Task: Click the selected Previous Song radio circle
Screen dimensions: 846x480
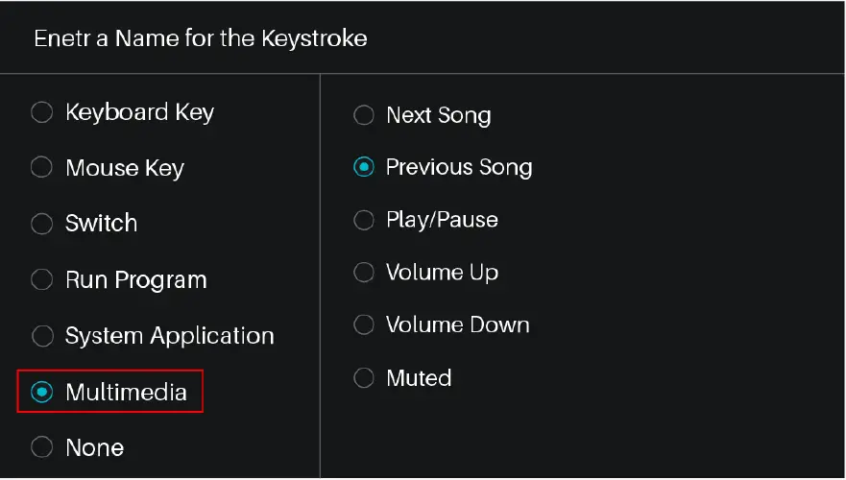Action: 363,168
